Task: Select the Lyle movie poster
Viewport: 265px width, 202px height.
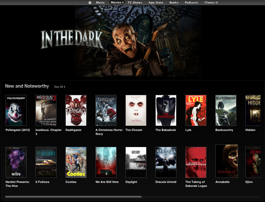Action: 196,110
